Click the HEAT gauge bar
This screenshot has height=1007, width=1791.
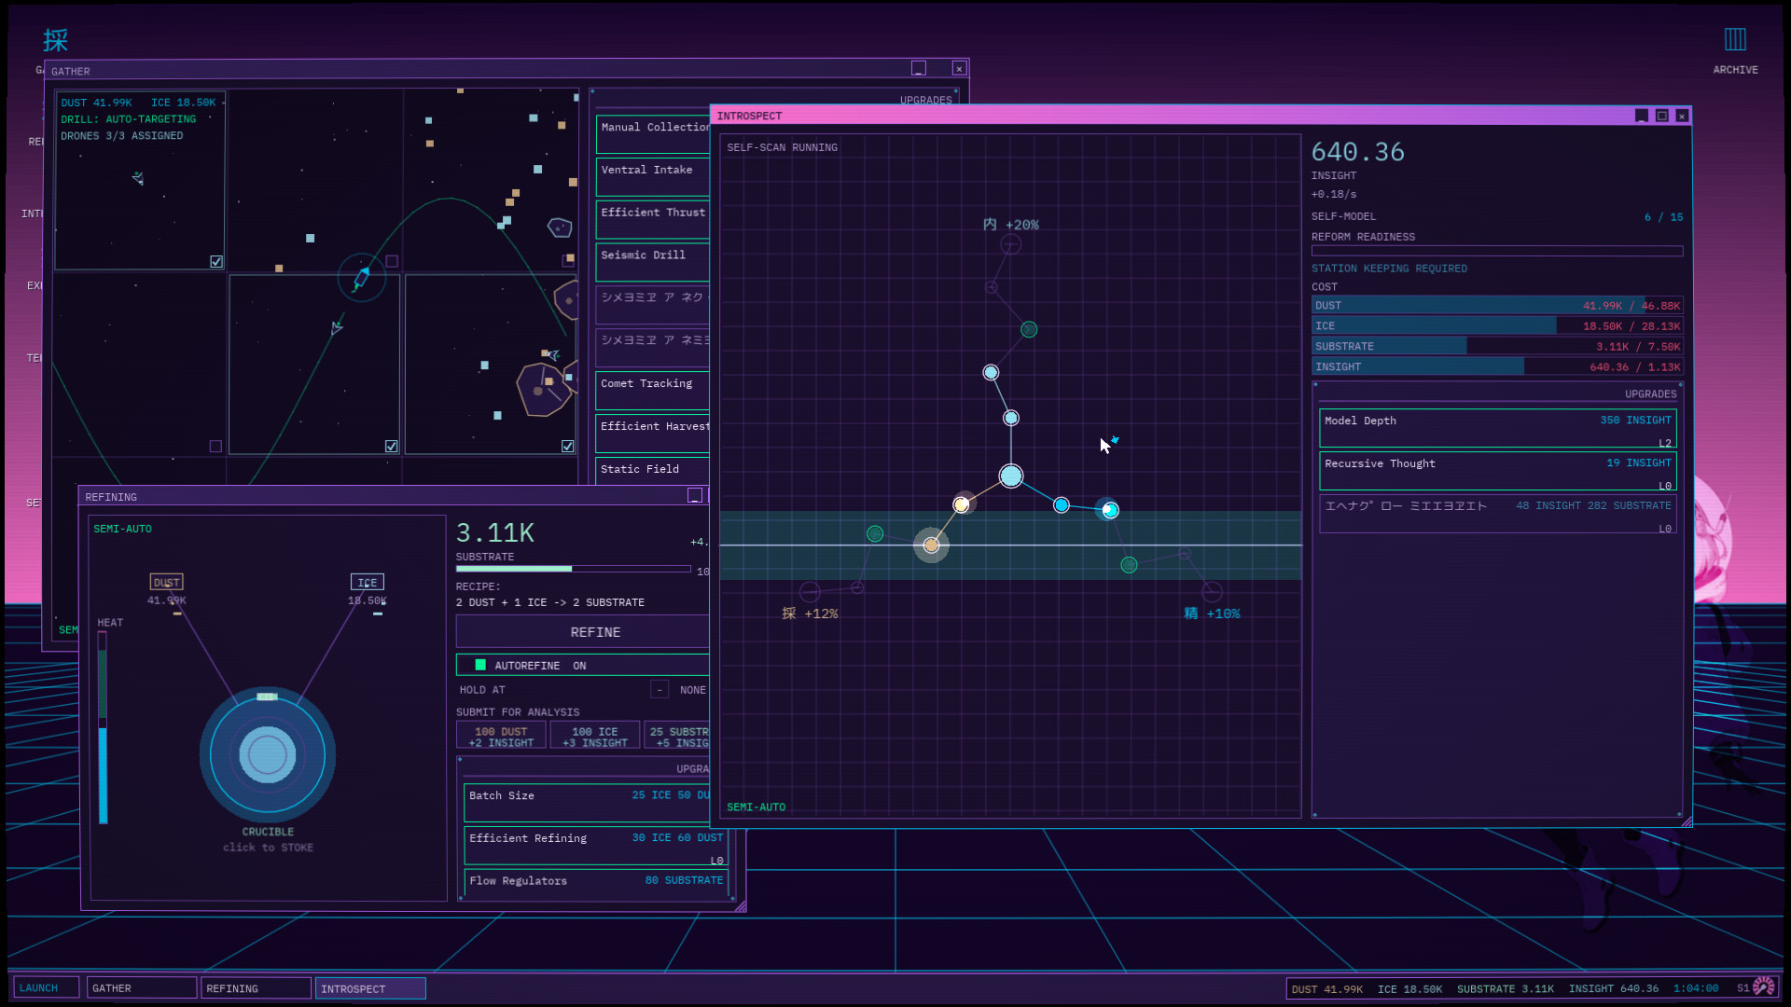tap(103, 728)
